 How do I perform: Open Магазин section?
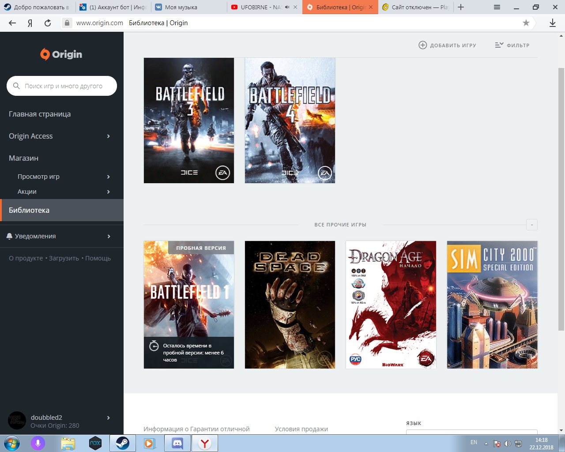click(24, 158)
